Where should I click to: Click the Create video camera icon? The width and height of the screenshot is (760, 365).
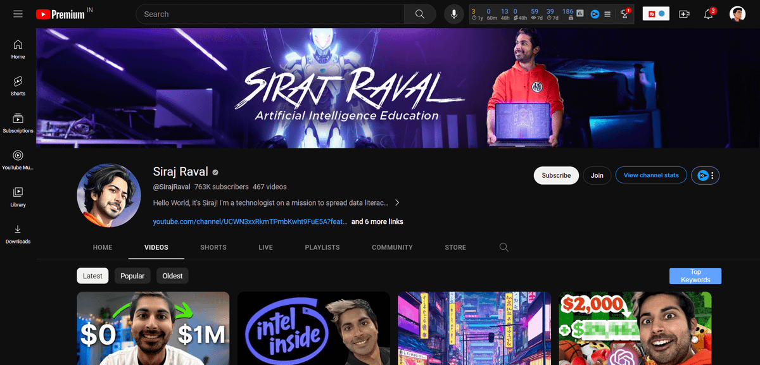click(x=684, y=14)
